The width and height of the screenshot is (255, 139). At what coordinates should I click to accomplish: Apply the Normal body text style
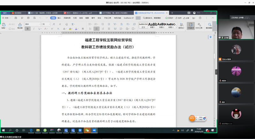pos(143,25)
